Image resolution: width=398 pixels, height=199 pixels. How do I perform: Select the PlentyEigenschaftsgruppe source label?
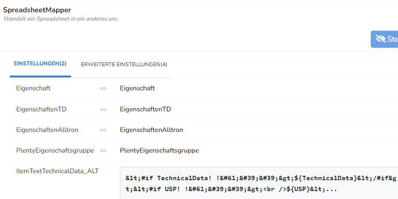[55, 150]
